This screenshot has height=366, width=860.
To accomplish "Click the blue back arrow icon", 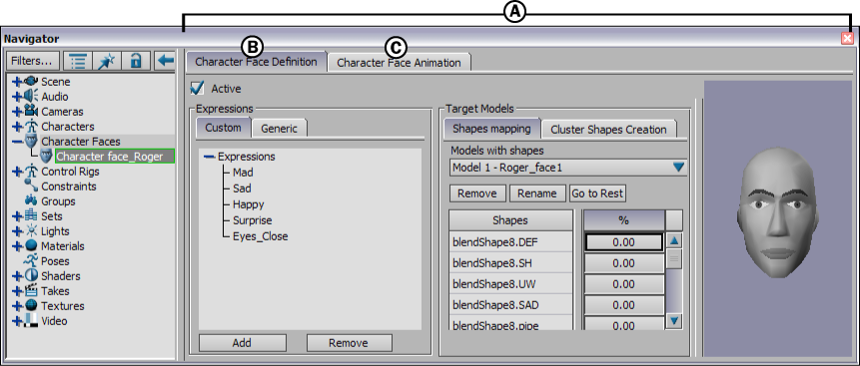I will 165,61.
